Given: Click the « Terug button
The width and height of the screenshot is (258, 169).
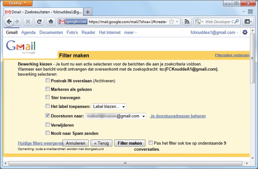Looking at the screenshot, I should (101, 143).
